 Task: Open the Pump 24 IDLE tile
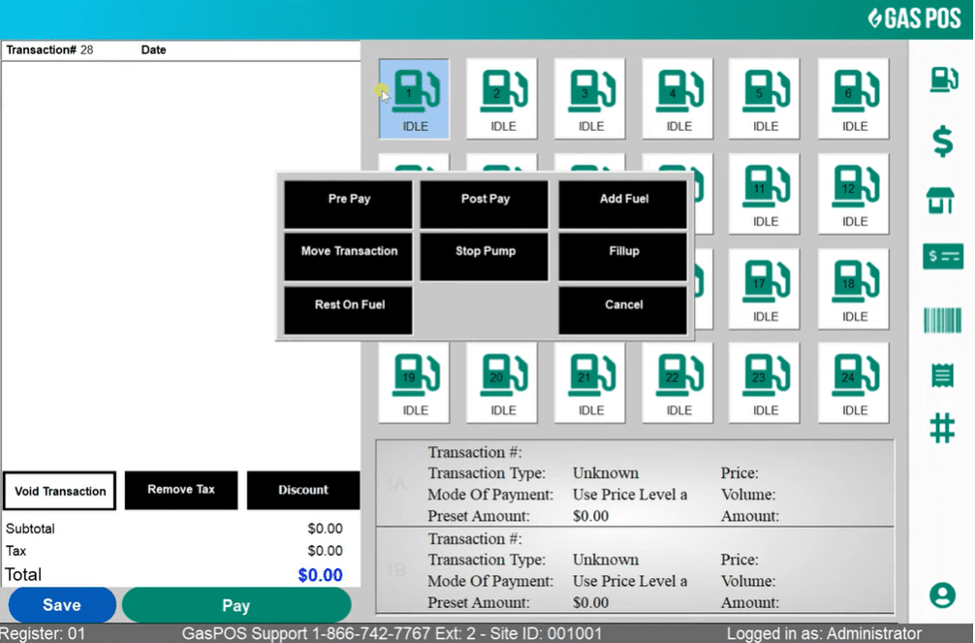tap(853, 381)
